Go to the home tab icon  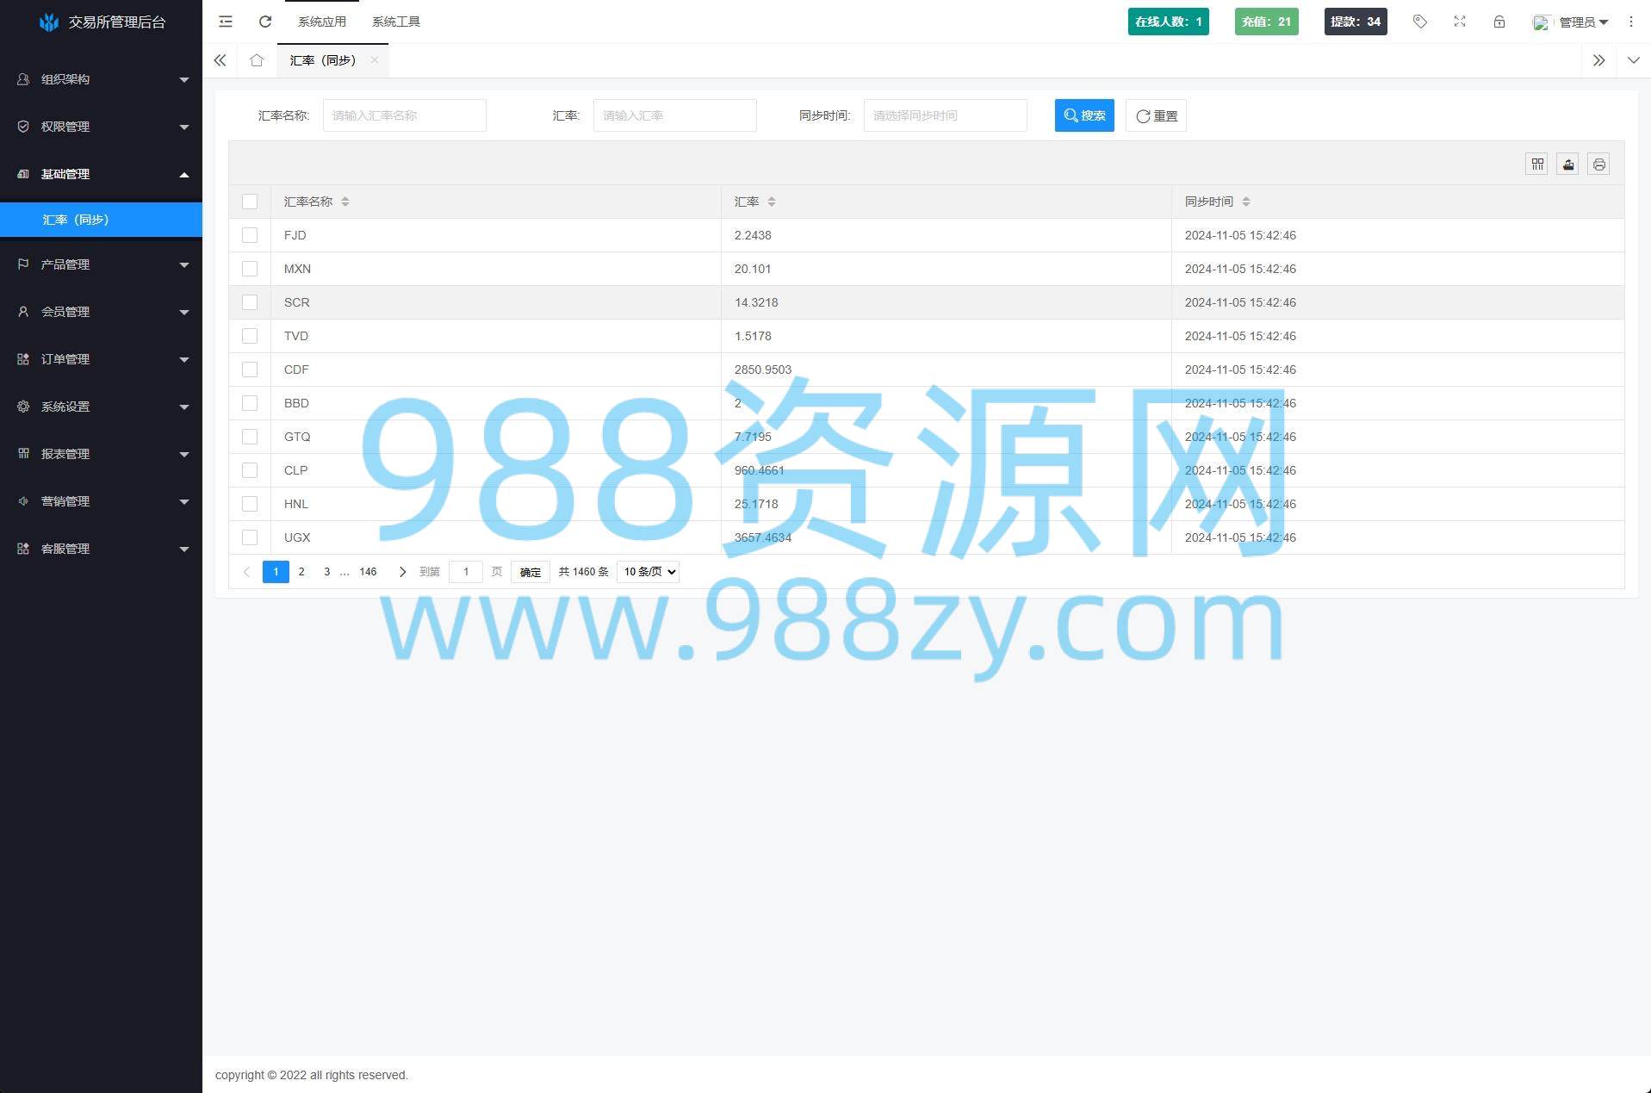click(x=257, y=60)
